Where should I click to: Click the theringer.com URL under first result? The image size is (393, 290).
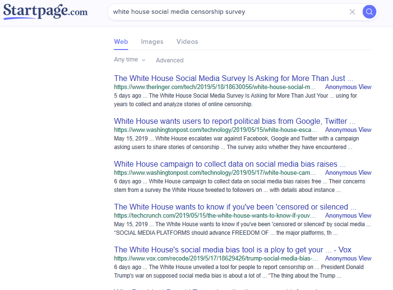[215, 87]
